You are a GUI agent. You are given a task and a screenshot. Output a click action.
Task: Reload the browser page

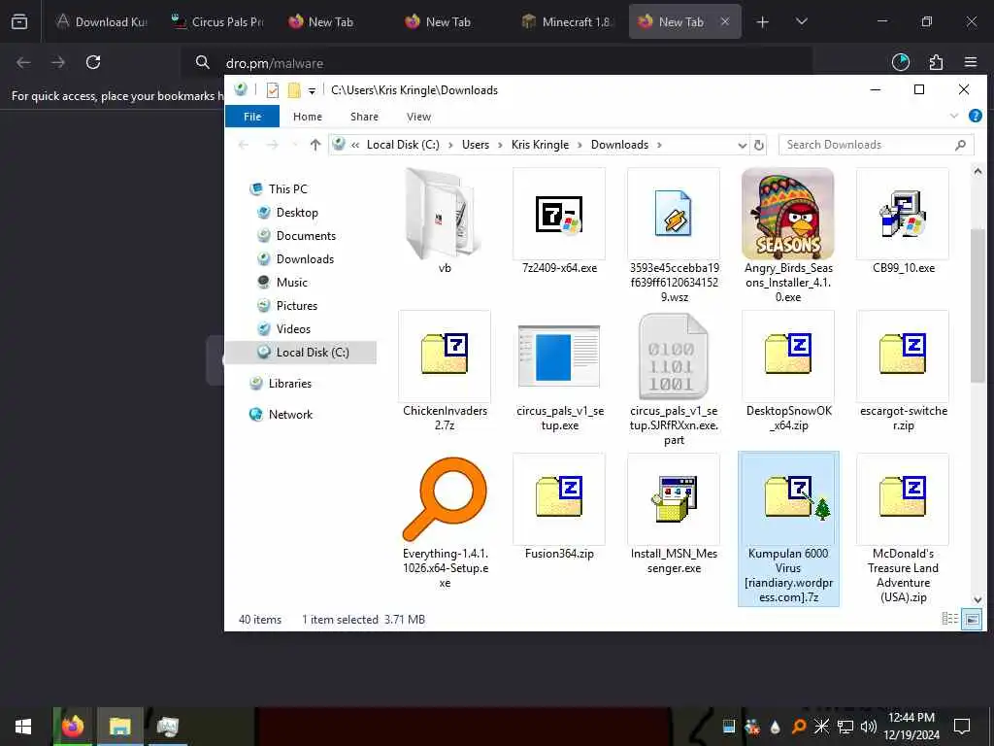(93, 62)
